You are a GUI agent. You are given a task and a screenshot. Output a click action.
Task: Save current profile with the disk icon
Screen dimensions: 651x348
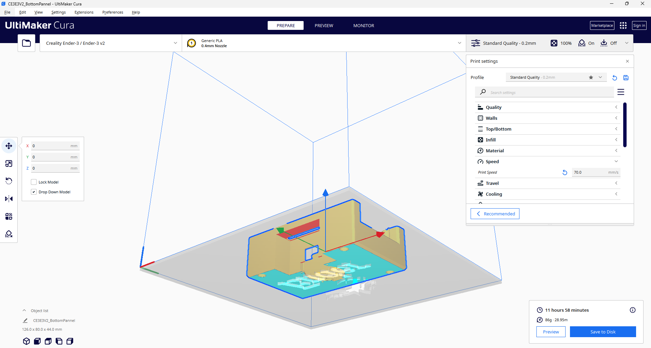[x=626, y=78]
